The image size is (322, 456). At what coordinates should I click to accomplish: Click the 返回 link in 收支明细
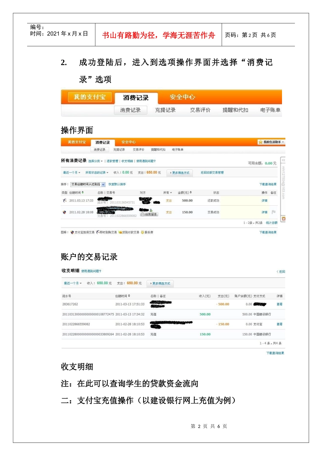tap(281, 272)
